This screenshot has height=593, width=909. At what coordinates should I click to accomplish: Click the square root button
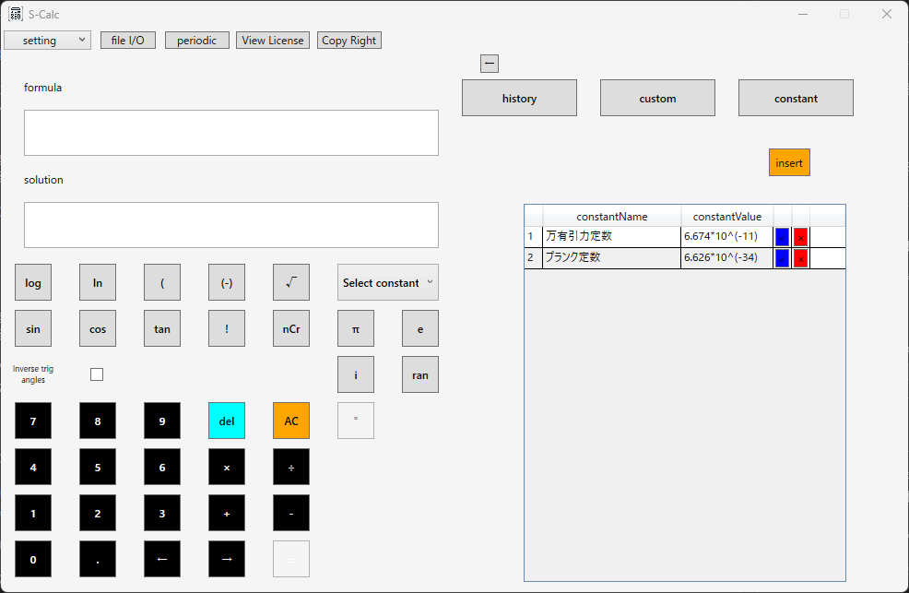[x=291, y=282]
